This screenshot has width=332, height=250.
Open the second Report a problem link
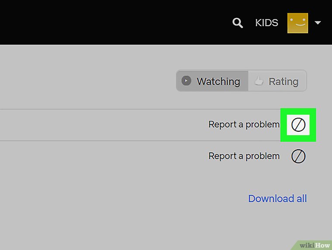(244, 156)
